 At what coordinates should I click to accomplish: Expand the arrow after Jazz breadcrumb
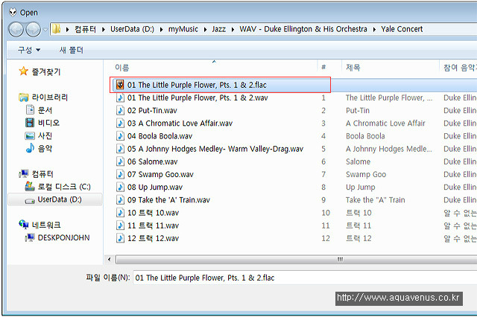233,30
